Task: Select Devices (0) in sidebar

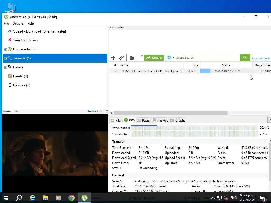Action: click(x=22, y=85)
